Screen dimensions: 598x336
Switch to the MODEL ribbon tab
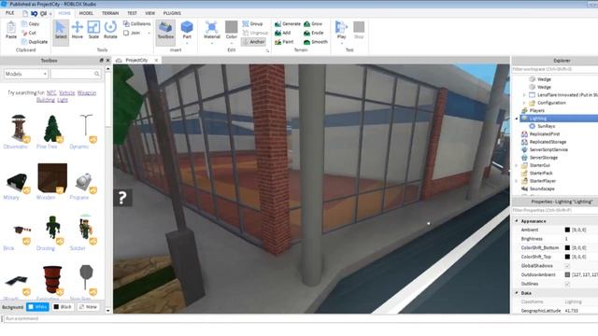pyautogui.click(x=86, y=13)
